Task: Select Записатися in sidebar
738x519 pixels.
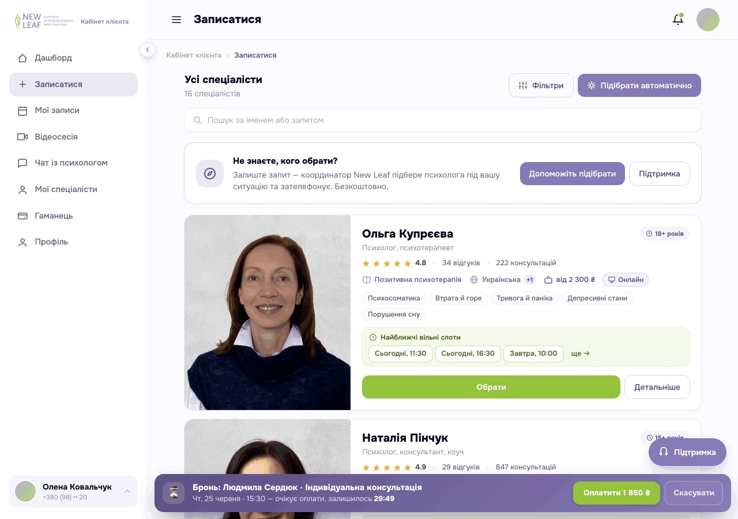Action: pyautogui.click(x=73, y=84)
